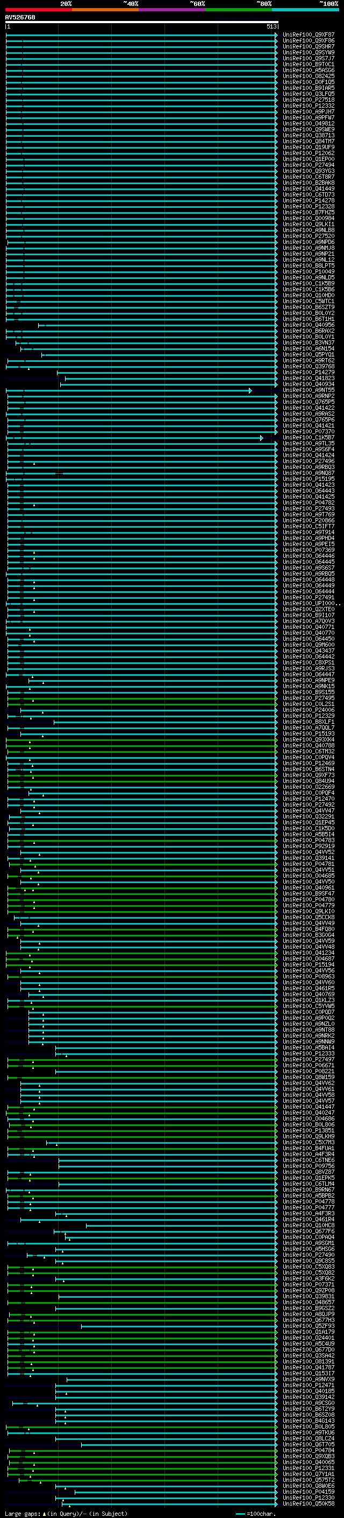The width and height of the screenshot is (344, 1518).
Task: Click the cyan 100char scale bar legend
Action: point(240,1514)
